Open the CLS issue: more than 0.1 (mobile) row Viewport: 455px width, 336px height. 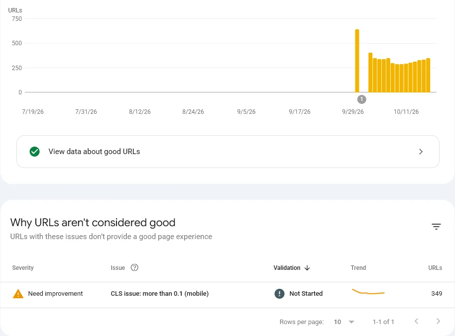click(x=227, y=295)
